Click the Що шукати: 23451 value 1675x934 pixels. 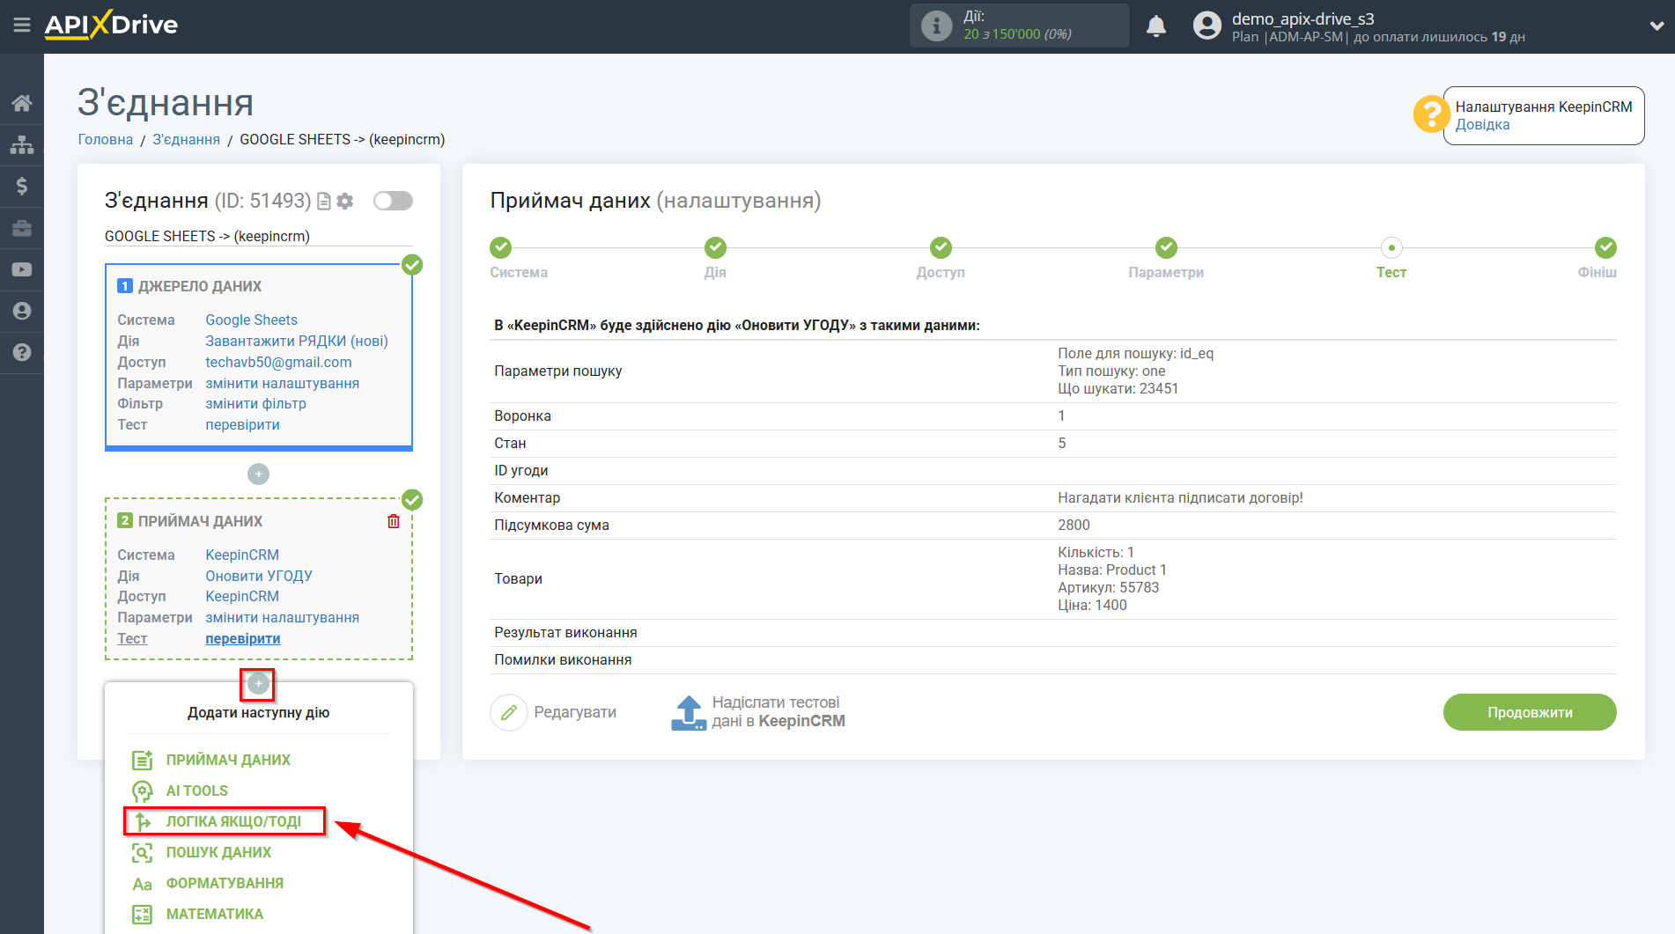click(1118, 388)
